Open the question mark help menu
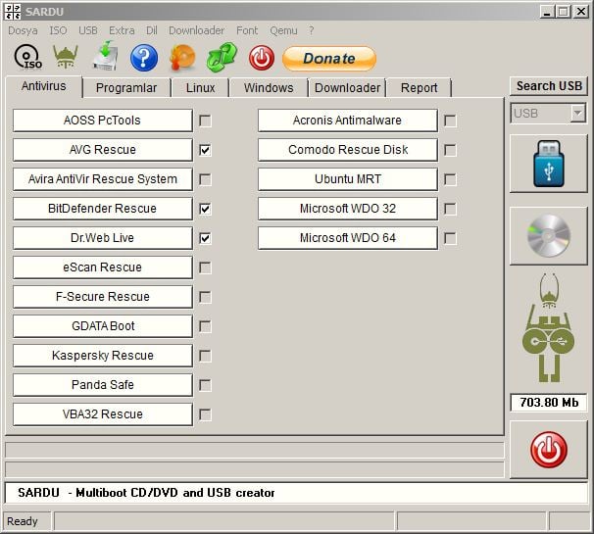Viewport: 594px width, 534px height. (x=311, y=30)
